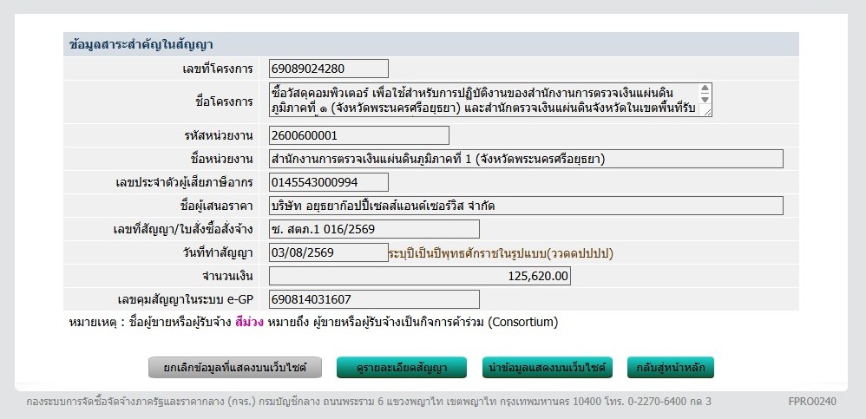Click the ยกเลิกข้อมูลที่แสดงบนเว็บไซต์ button
866x419 pixels.
pyautogui.click(x=235, y=368)
